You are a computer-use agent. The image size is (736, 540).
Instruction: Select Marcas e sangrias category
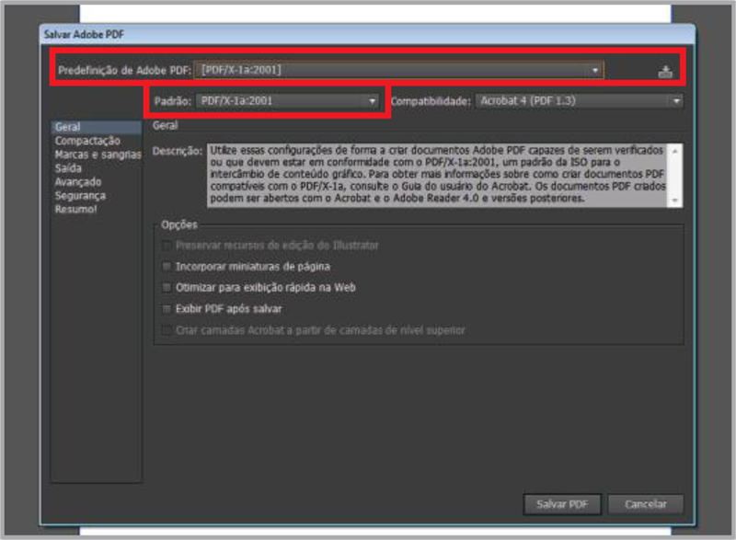point(97,155)
